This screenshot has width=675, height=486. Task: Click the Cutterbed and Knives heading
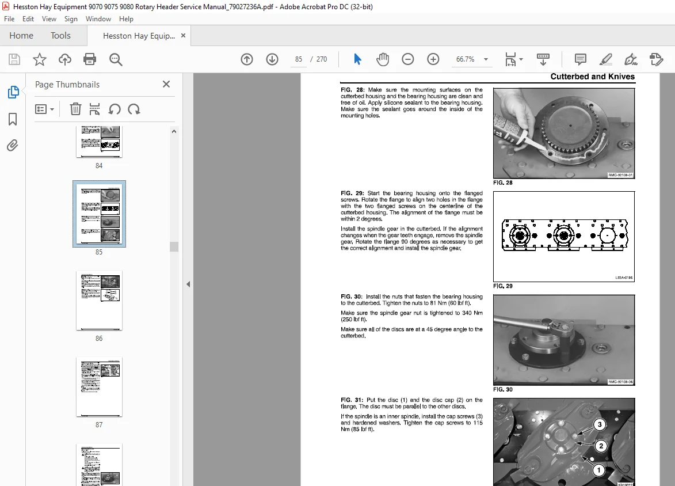tap(592, 77)
